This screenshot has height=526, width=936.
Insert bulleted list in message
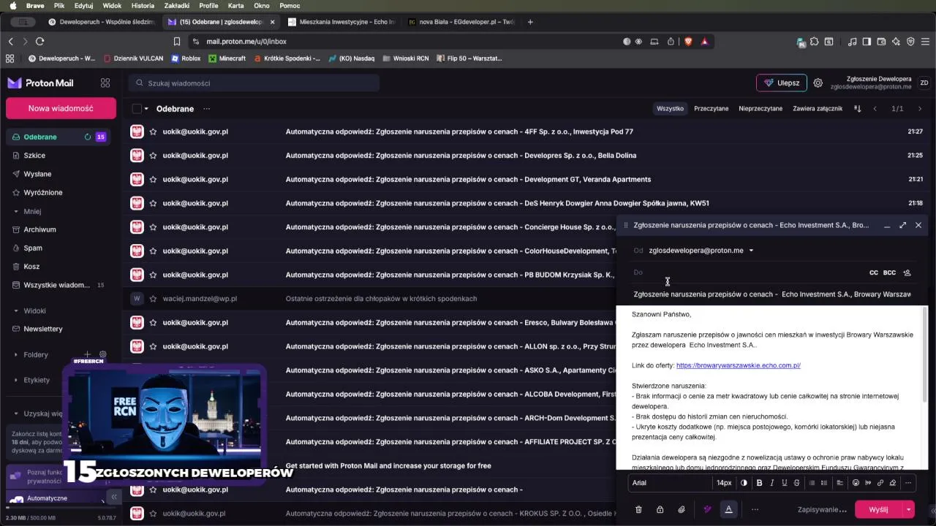[x=812, y=483]
